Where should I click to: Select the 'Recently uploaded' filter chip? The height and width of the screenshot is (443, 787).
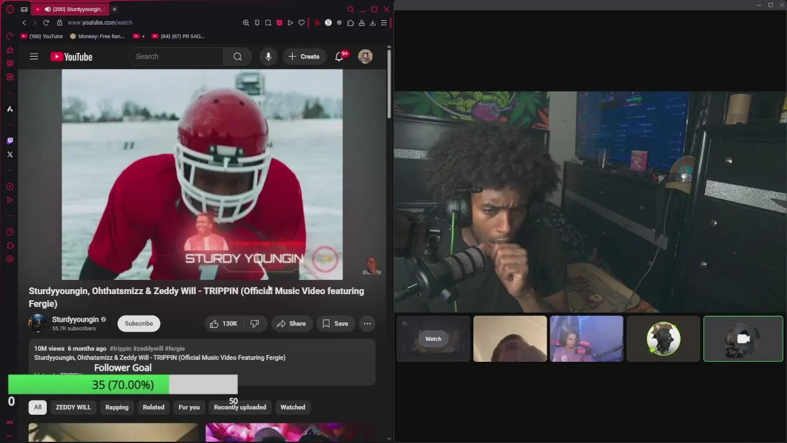click(x=240, y=407)
